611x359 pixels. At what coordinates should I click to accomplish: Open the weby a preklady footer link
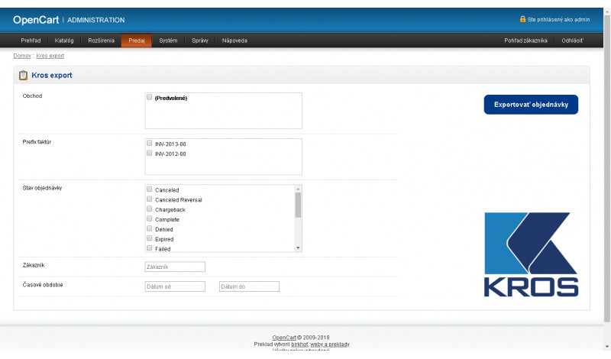click(330, 344)
